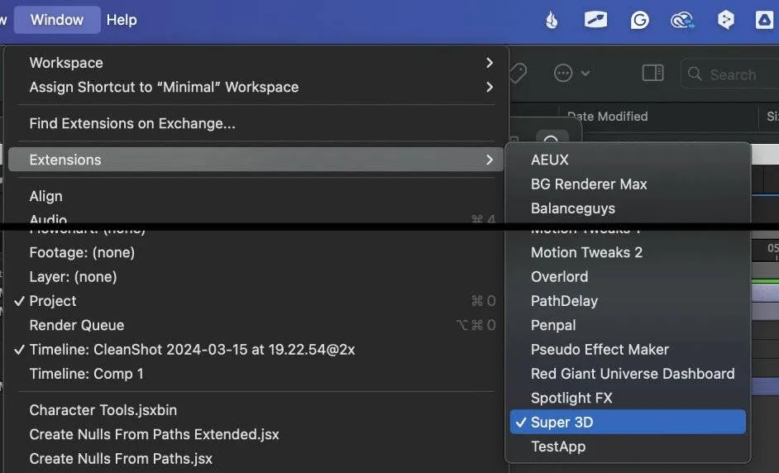Screen dimensions: 779x473
Task: Run Create Nulls From Paths Extended.jsx
Action: (x=256, y=435)
